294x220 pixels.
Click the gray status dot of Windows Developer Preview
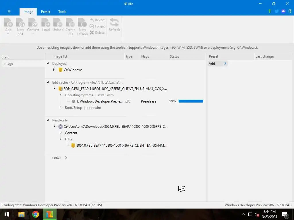click(73, 101)
